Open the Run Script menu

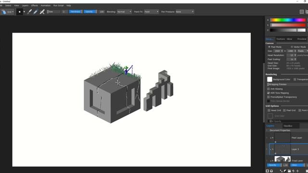tap(58, 5)
